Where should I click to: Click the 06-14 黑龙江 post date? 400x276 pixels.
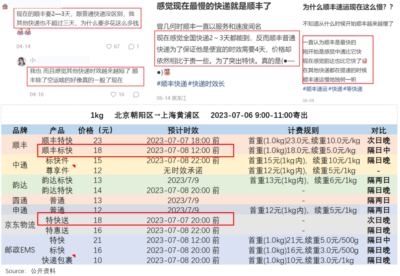(171, 98)
